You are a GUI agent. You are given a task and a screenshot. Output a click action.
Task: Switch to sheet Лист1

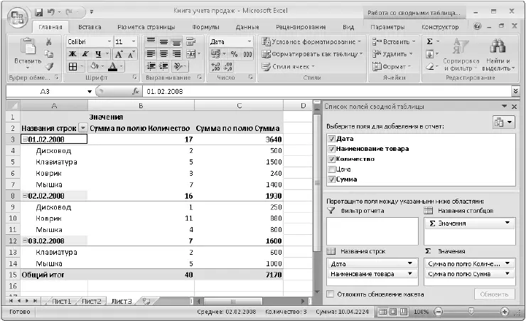(x=62, y=301)
